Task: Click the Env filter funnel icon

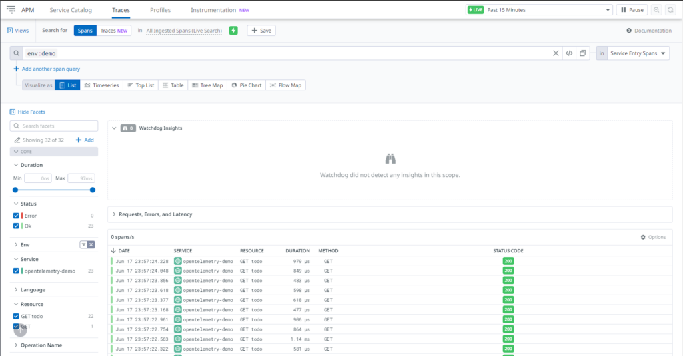Action: click(83, 244)
